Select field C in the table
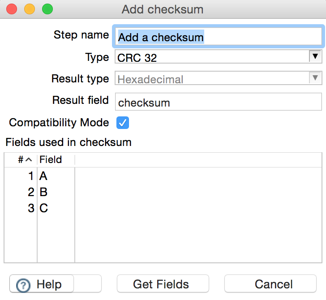This screenshot has height=300, width=326. (x=44, y=209)
